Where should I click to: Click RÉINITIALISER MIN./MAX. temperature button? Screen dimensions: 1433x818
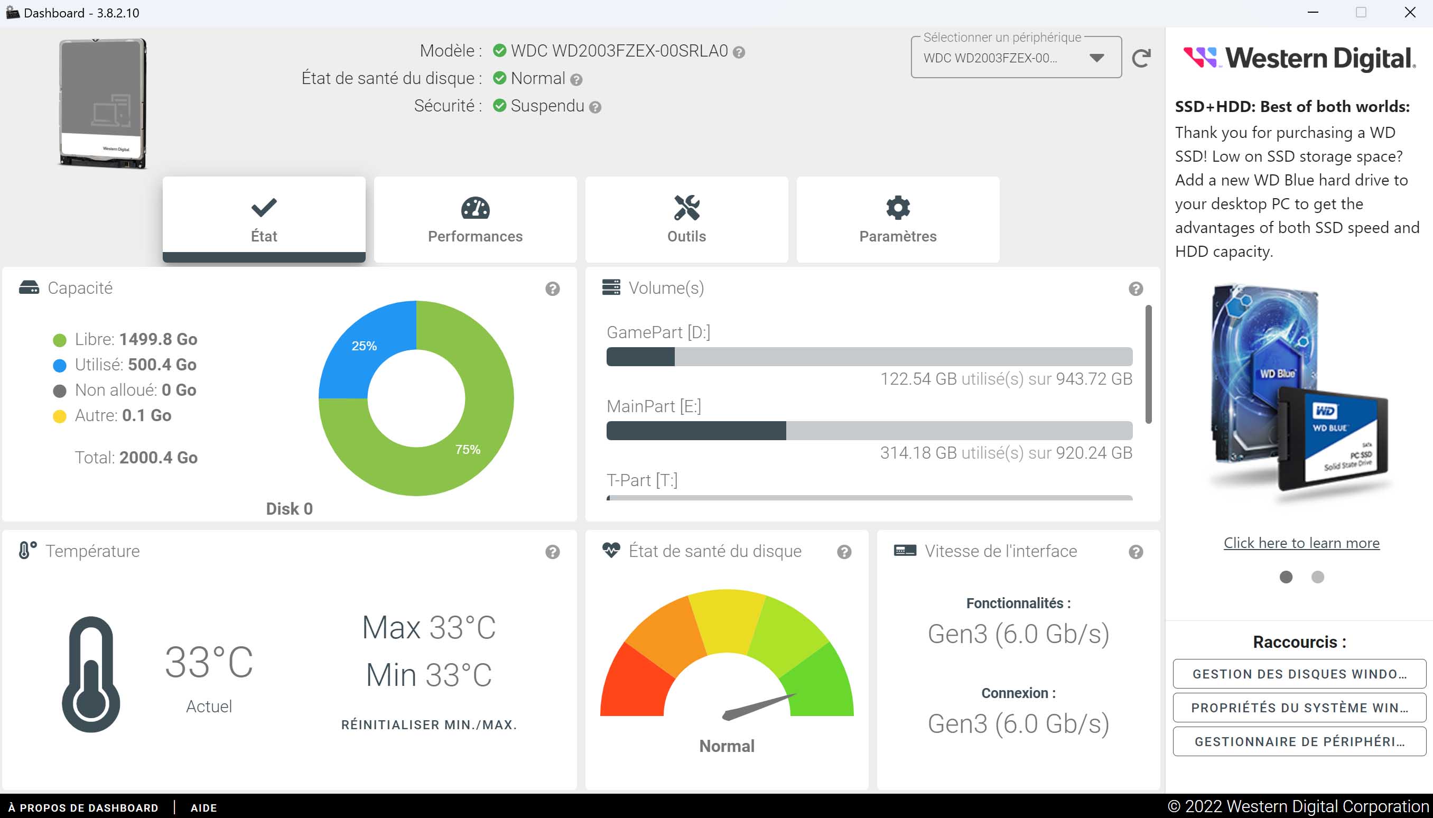point(429,725)
